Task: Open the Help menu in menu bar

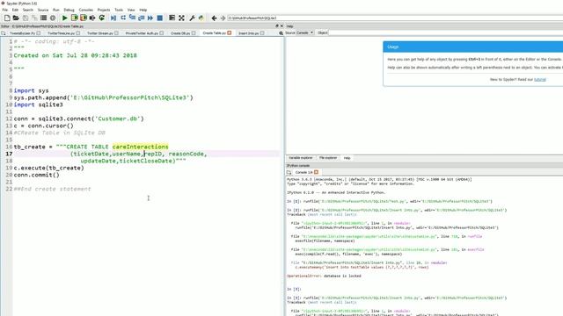Action: pyautogui.click(x=143, y=10)
